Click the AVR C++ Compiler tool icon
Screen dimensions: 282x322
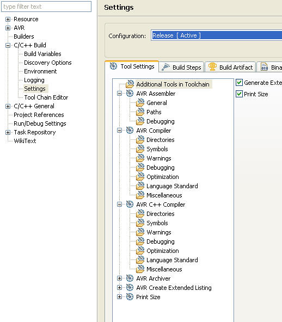pos(130,205)
